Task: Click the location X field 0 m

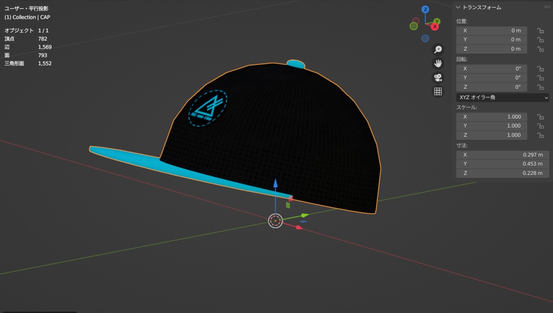Action: [491, 31]
